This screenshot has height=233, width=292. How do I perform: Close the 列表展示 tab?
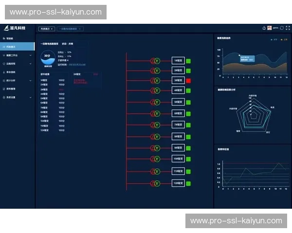coord(52,29)
